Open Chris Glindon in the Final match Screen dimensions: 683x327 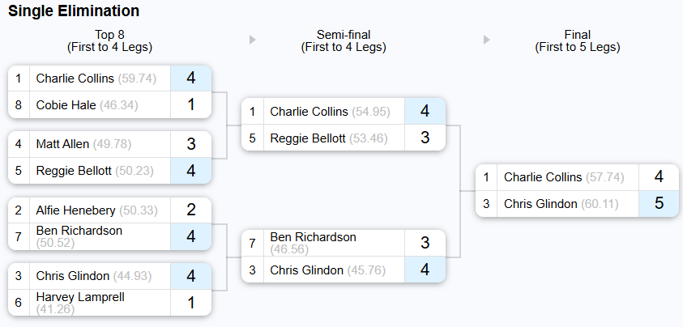[x=561, y=204]
